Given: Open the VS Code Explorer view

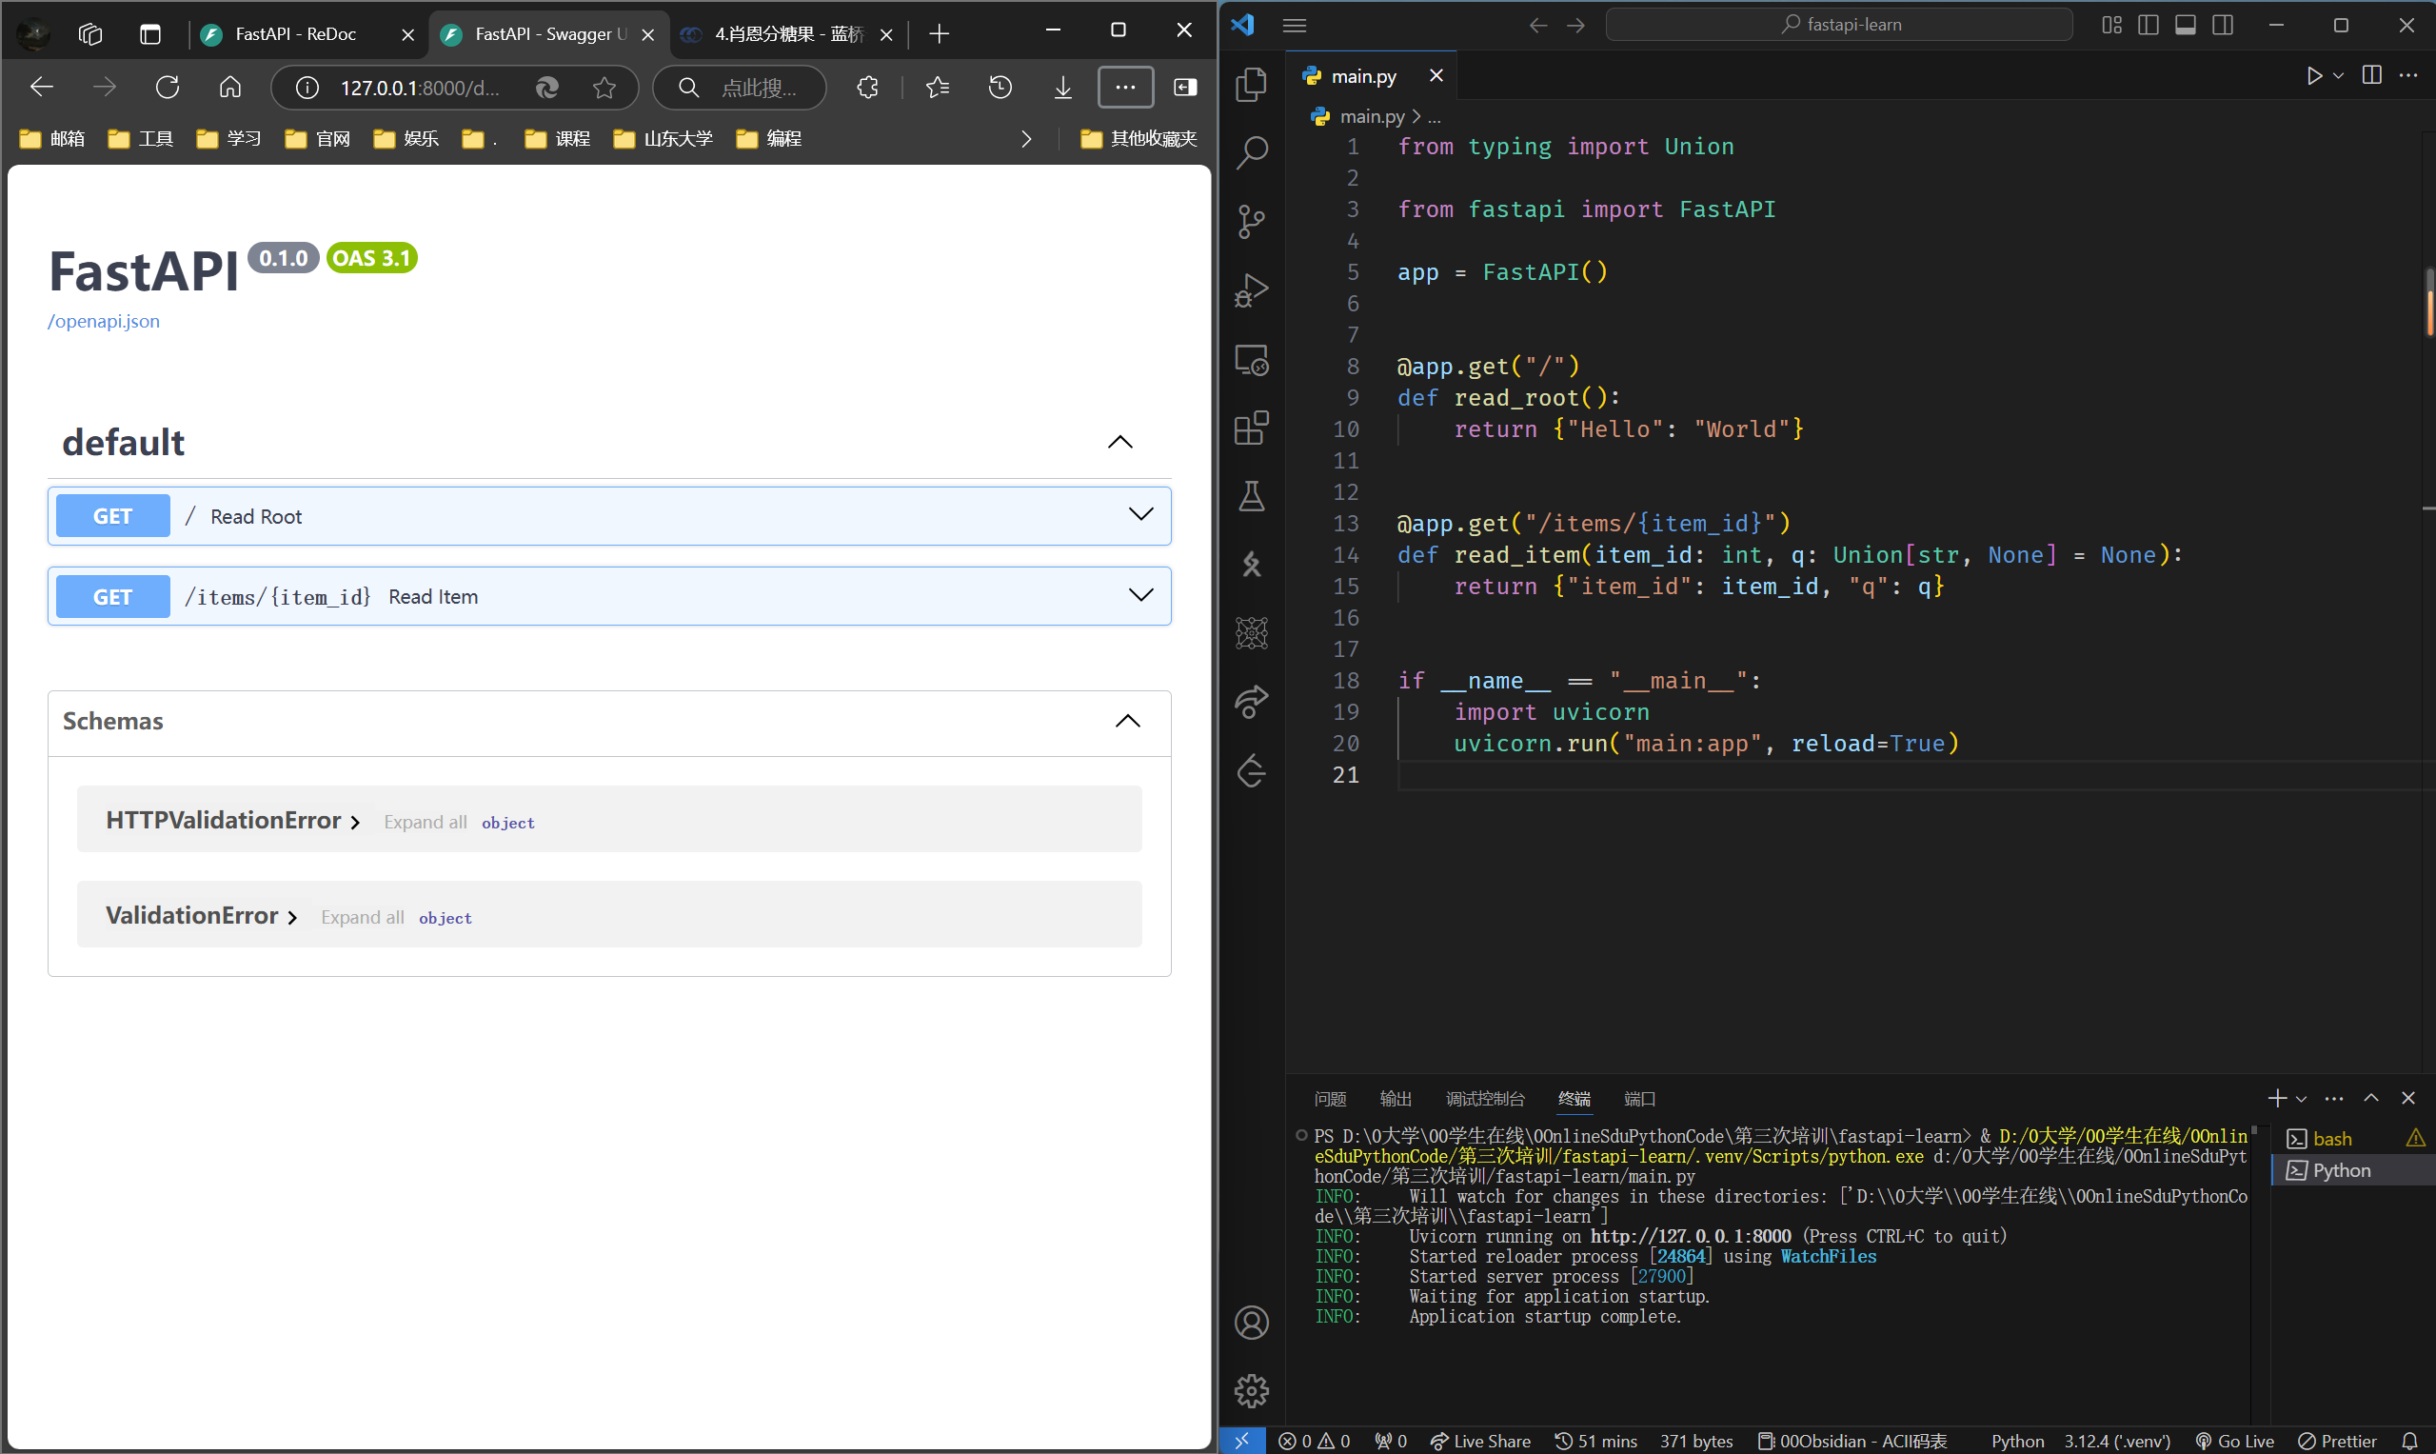Looking at the screenshot, I should point(1251,84).
